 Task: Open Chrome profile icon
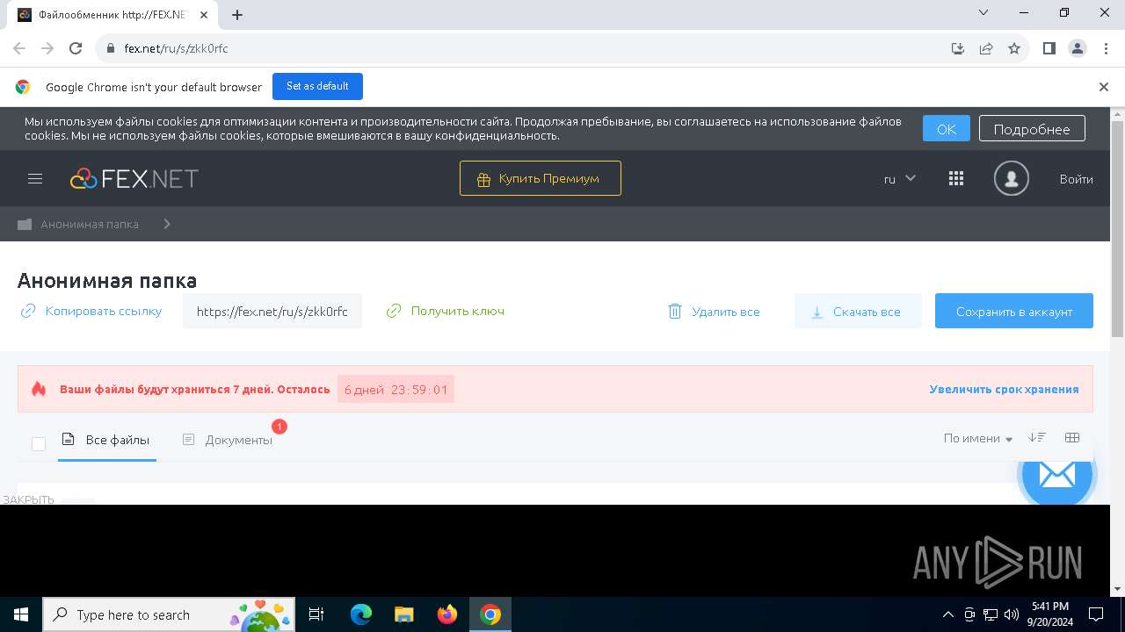click(1078, 48)
